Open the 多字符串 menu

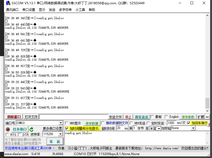[x=65, y=10]
